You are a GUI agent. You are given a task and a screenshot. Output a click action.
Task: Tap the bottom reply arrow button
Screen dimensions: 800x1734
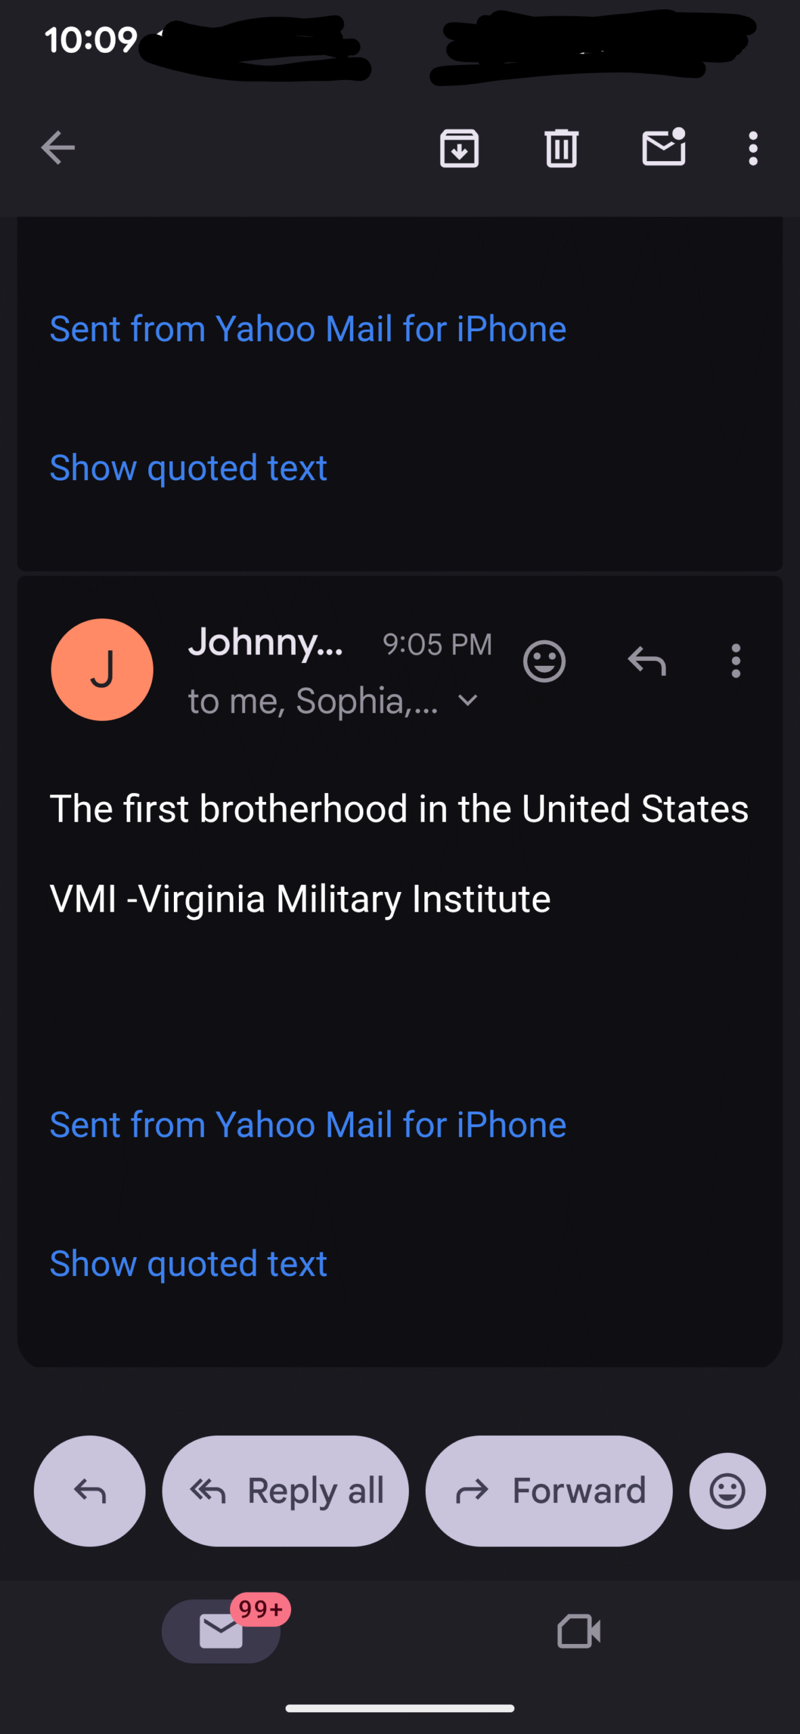90,1491
